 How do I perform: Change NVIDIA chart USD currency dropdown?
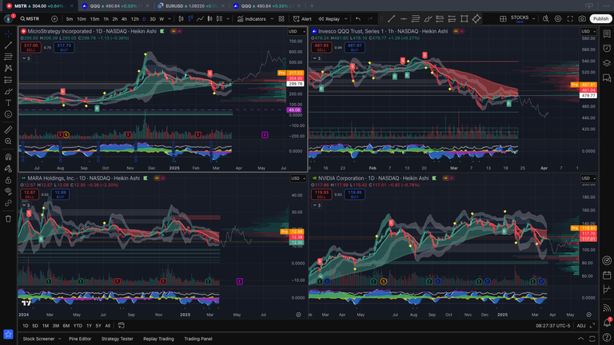pyautogui.click(x=588, y=178)
